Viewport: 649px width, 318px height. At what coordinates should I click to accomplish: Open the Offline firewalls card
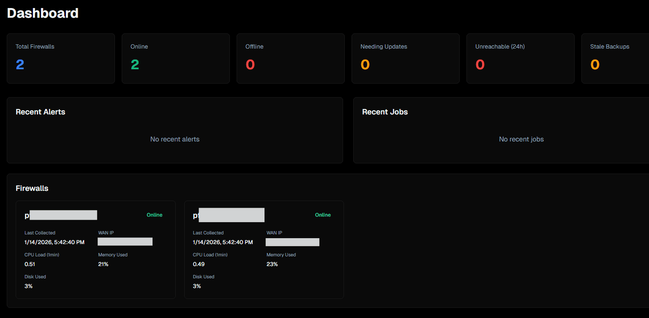point(290,58)
